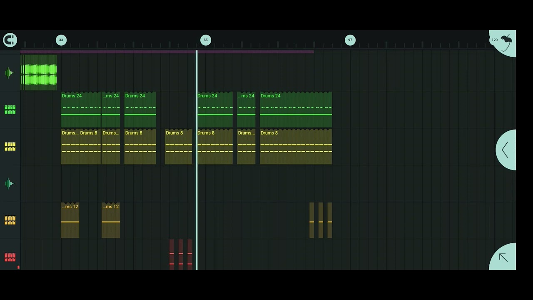Click the purple loop region bar

(167, 52)
